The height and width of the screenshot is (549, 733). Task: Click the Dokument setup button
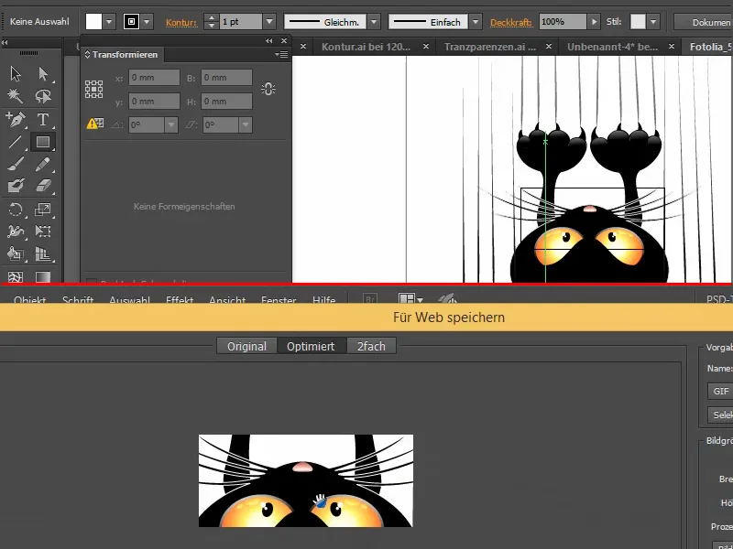[704, 22]
